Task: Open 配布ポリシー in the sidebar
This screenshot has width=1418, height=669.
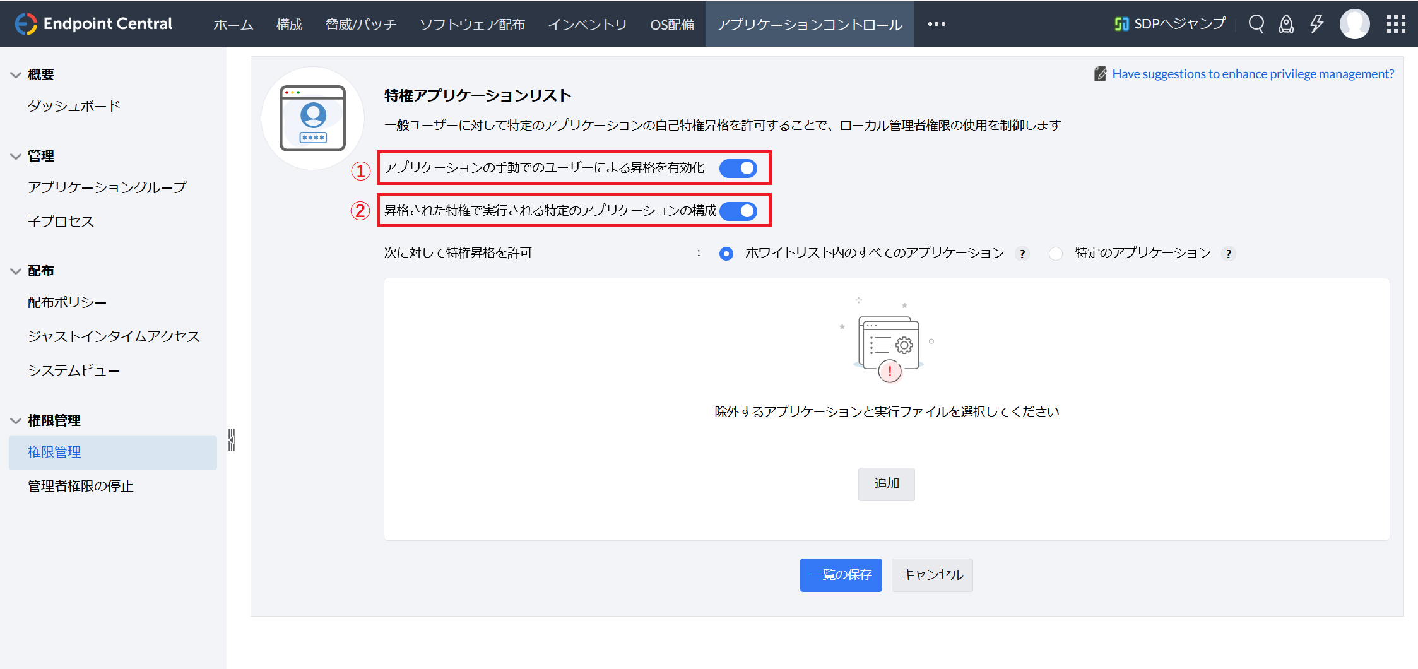Action: 67,302
